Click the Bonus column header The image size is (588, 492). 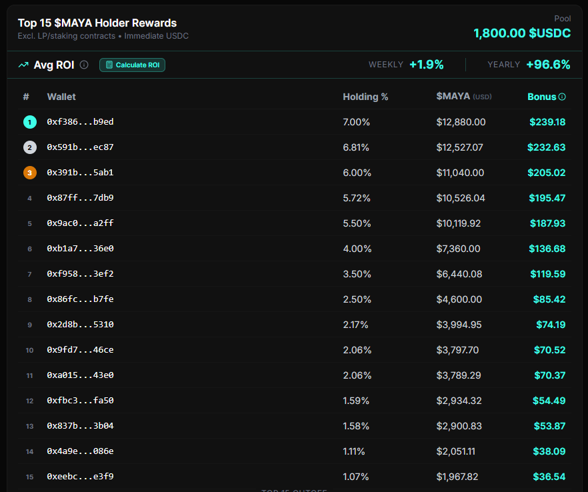click(542, 97)
